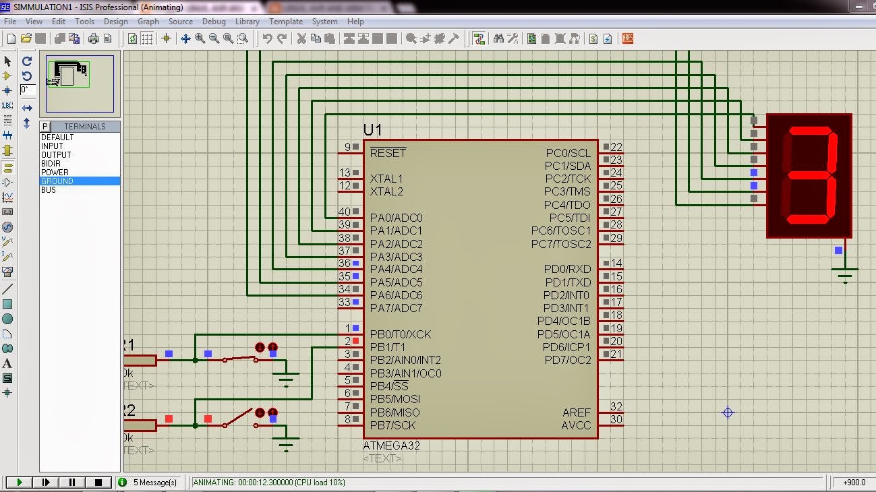
Task: Select junction dot mode tool
Action: point(7,90)
